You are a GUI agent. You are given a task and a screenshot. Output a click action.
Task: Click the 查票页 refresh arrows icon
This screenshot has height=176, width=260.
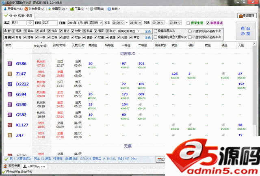point(50,9)
